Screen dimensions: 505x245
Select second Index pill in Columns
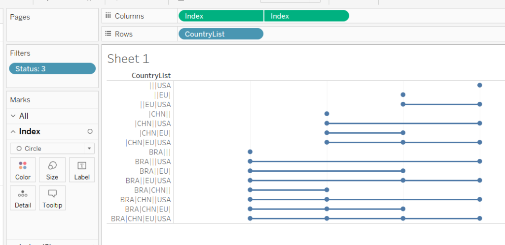(307, 16)
